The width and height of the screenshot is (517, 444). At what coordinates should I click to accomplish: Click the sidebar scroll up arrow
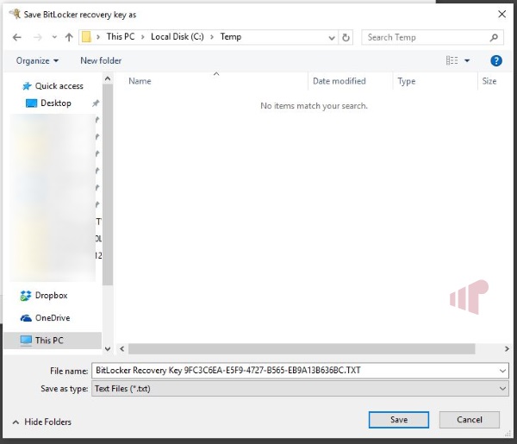[108, 78]
